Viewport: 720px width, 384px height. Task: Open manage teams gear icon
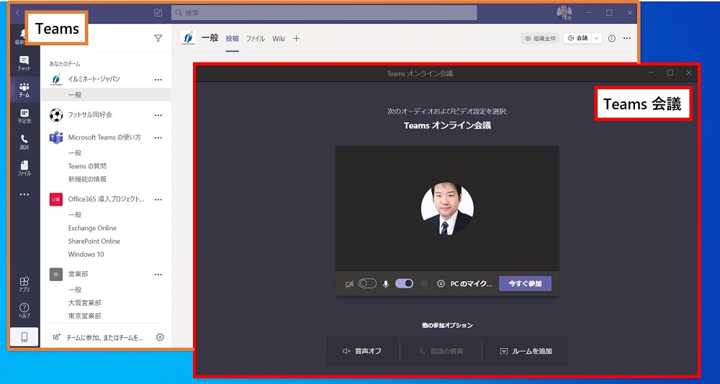point(160,337)
